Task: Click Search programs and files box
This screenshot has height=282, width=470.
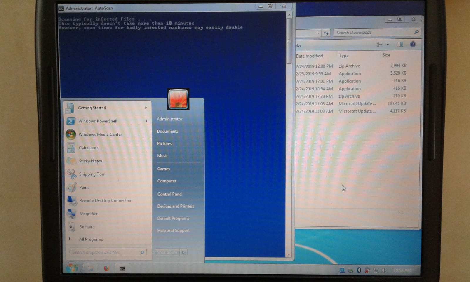Action: (x=108, y=252)
